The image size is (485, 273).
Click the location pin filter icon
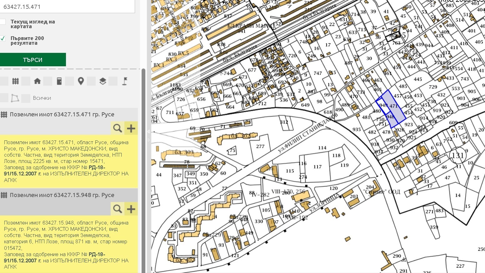pyautogui.click(x=81, y=81)
